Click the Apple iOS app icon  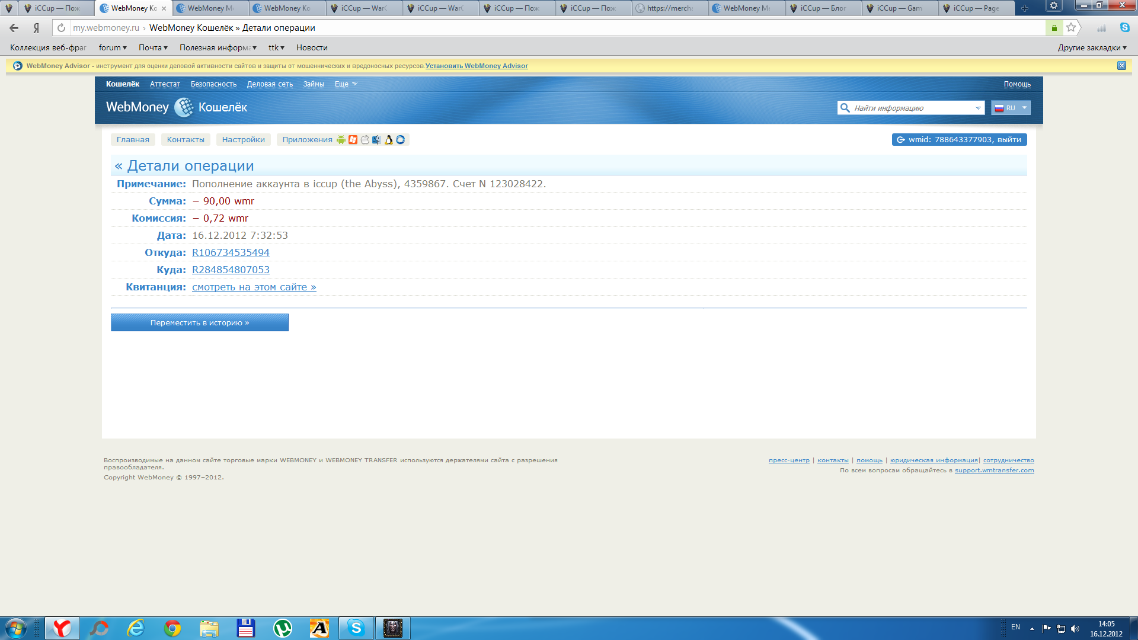[365, 140]
